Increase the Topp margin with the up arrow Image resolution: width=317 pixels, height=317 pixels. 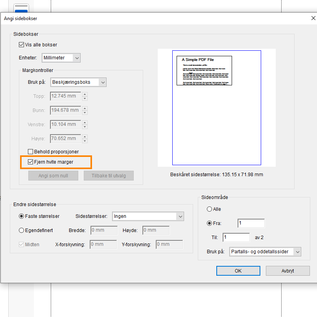pyautogui.click(x=85, y=94)
